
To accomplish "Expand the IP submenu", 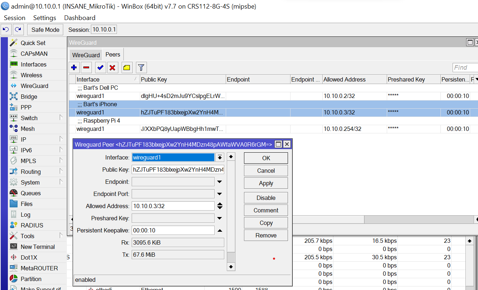I will pyautogui.click(x=61, y=139).
